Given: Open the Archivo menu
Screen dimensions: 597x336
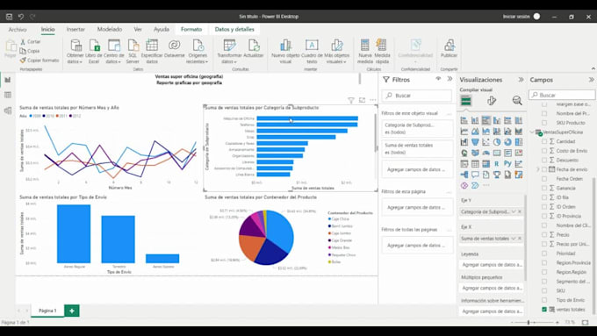Looking at the screenshot, I should (x=18, y=29).
